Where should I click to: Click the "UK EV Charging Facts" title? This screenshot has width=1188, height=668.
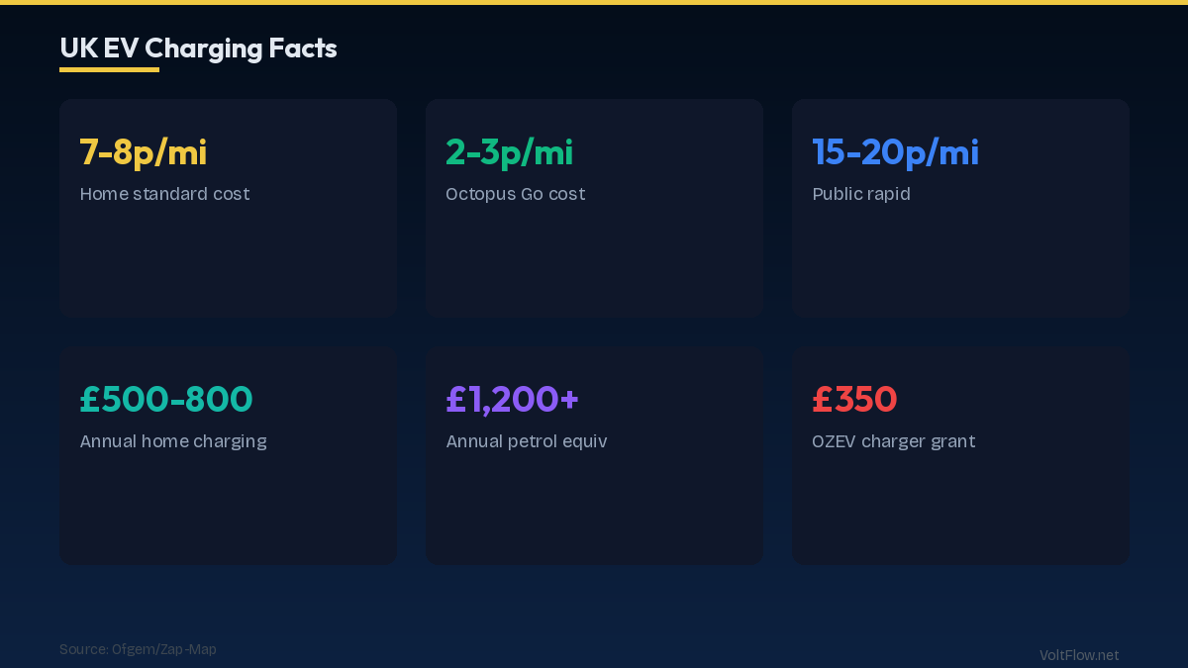(198, 48)
